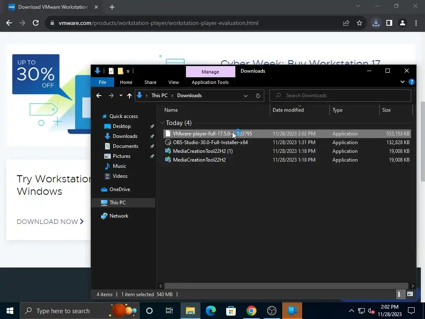Open Microsoft Edge from the taskbar
Image resolution: width=425 pixels, height=319 pixels.
(210, 311)
